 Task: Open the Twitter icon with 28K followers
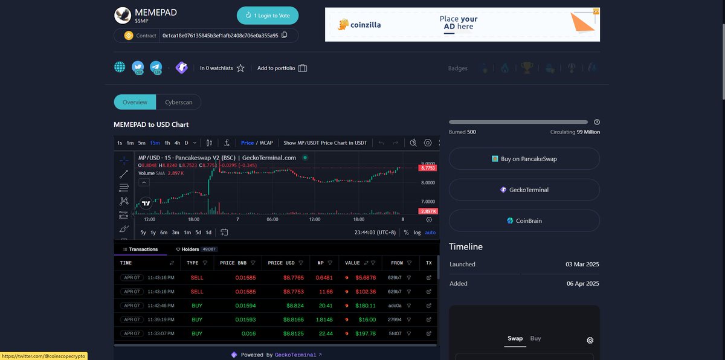coord(138,68)
